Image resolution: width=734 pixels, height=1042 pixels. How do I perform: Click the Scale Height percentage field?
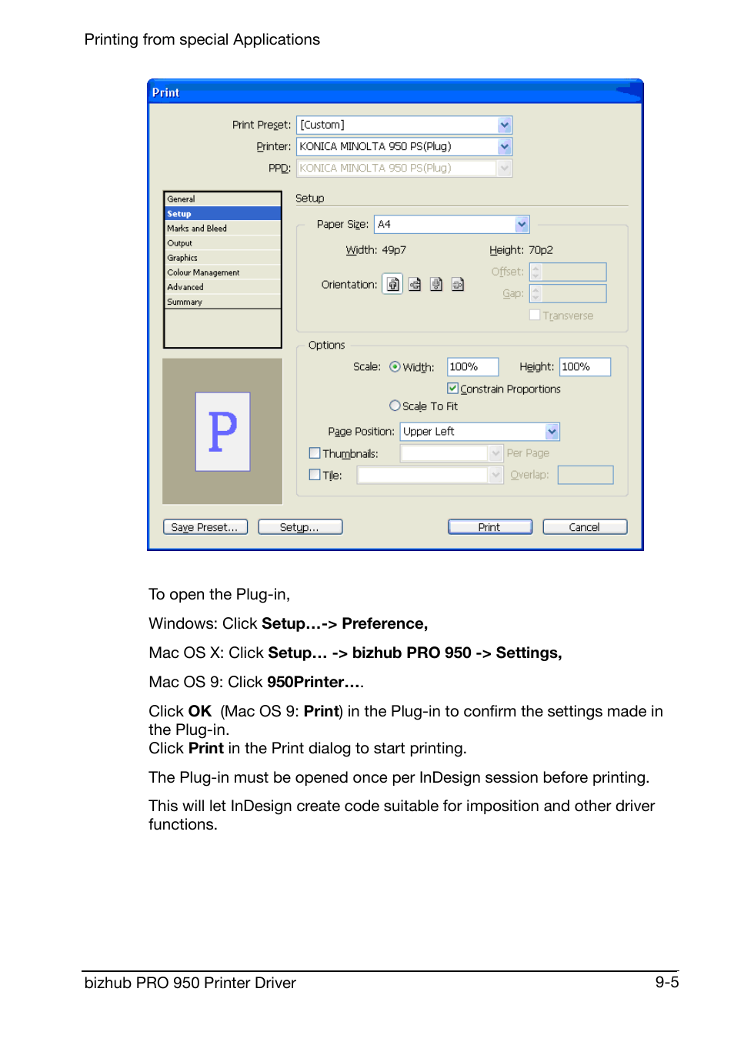(585, 367)
